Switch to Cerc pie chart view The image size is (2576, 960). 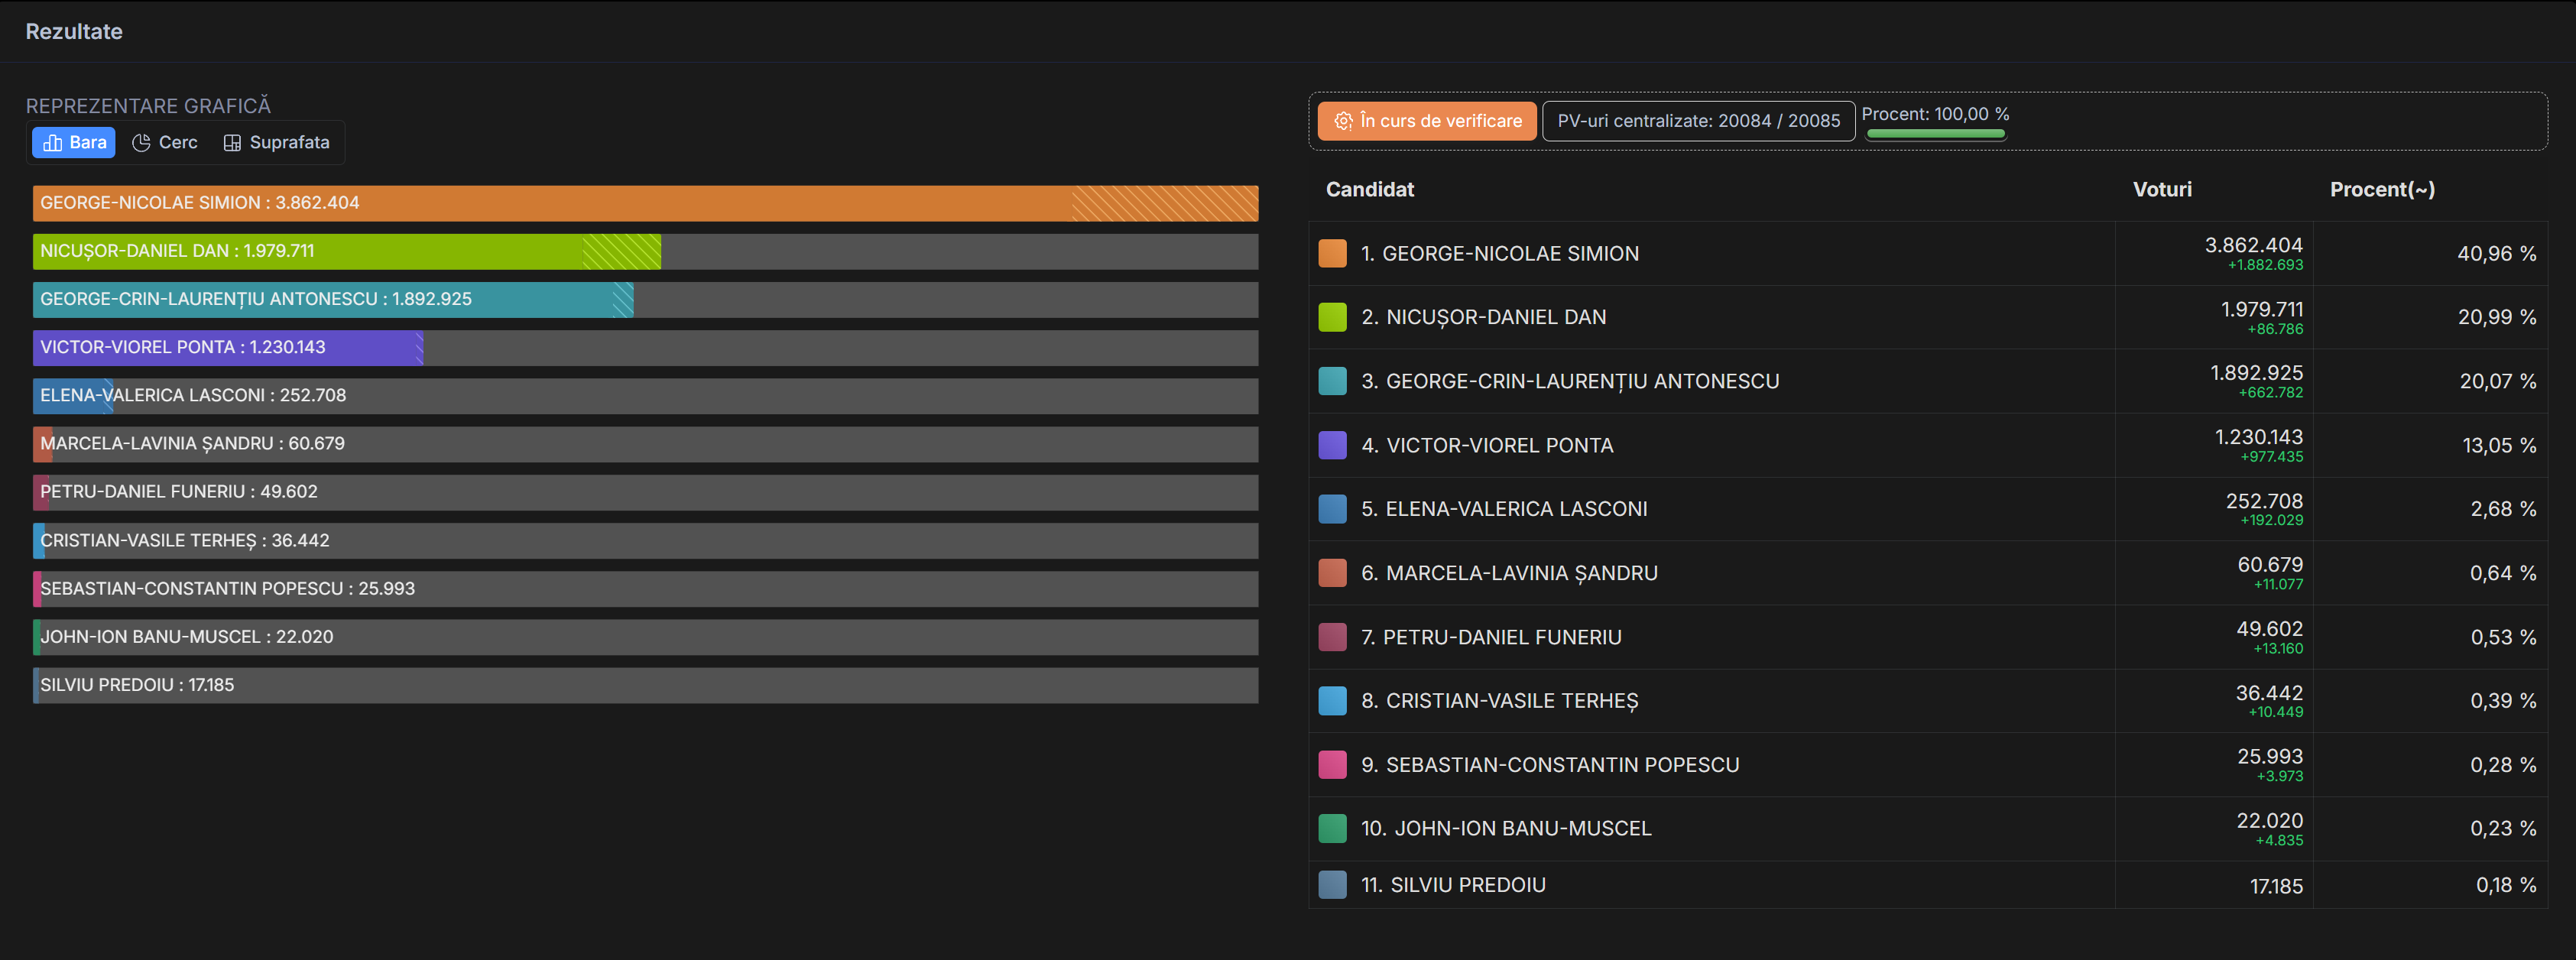click(165, 142)
